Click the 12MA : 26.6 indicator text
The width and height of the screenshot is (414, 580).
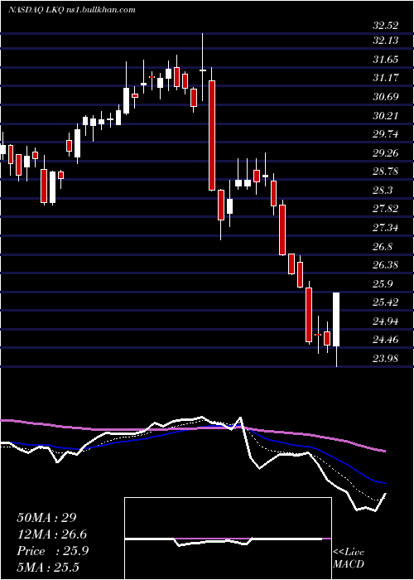[51, 534]
